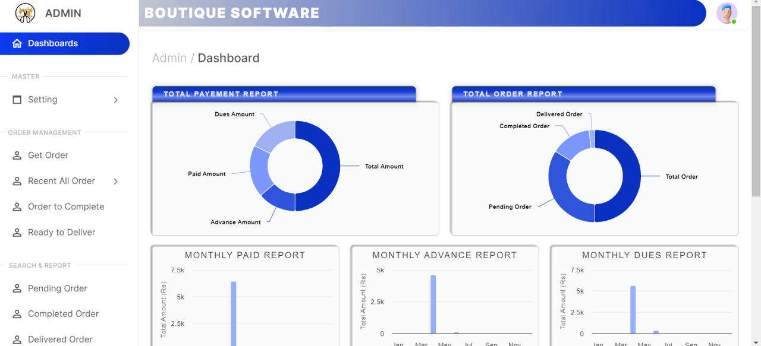
Task: Expand the Setting submenu chevron
Action: [116, 100]
